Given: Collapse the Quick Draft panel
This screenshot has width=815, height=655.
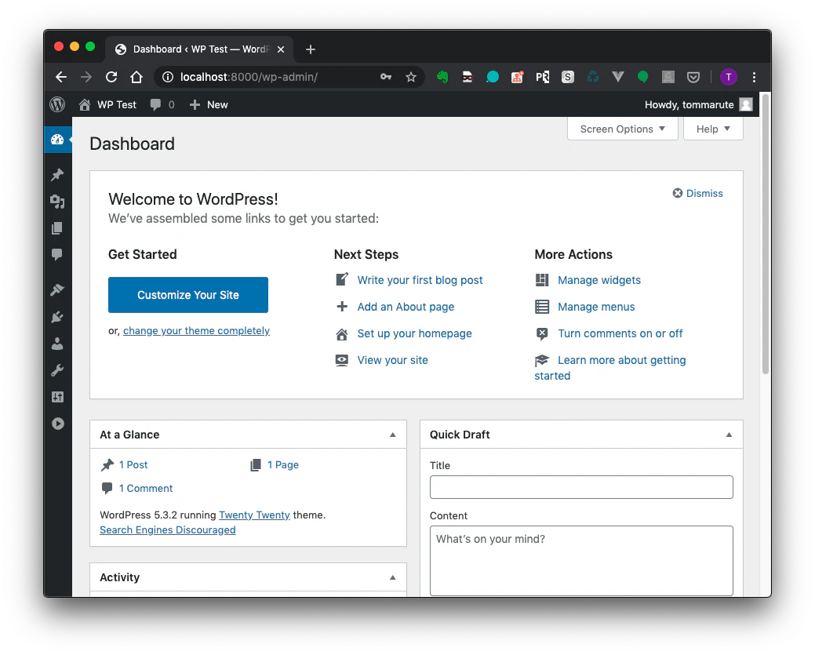Looking at the screenshot, I should [729, 435].
